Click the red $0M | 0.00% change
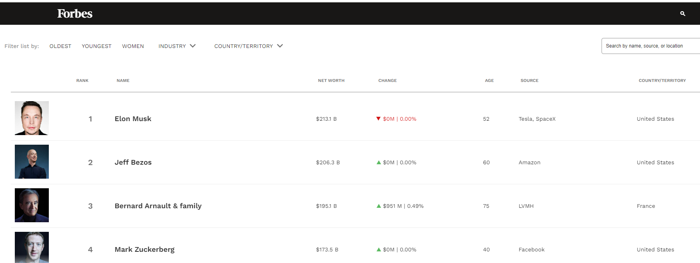The height and width of the screenshot is (263, 700). coord(399,119)
